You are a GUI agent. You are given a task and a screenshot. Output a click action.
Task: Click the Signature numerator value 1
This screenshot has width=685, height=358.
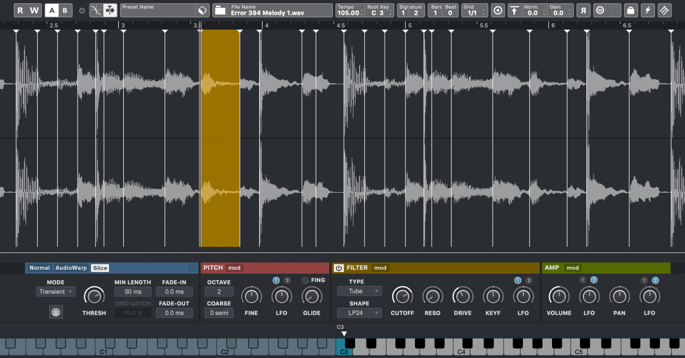point(404,13)
